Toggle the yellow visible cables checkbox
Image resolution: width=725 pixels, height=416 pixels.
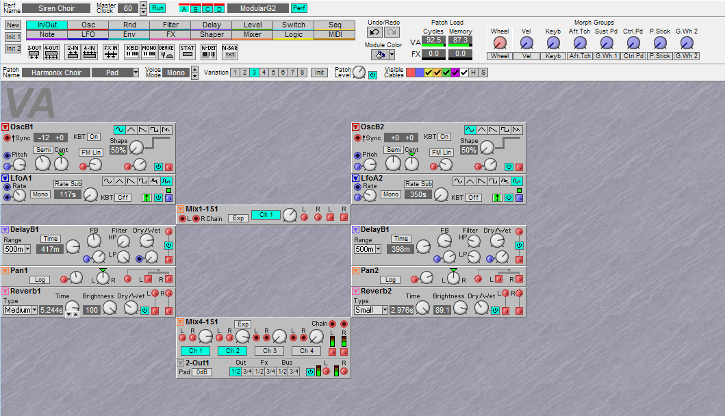(x=428, y=73)
